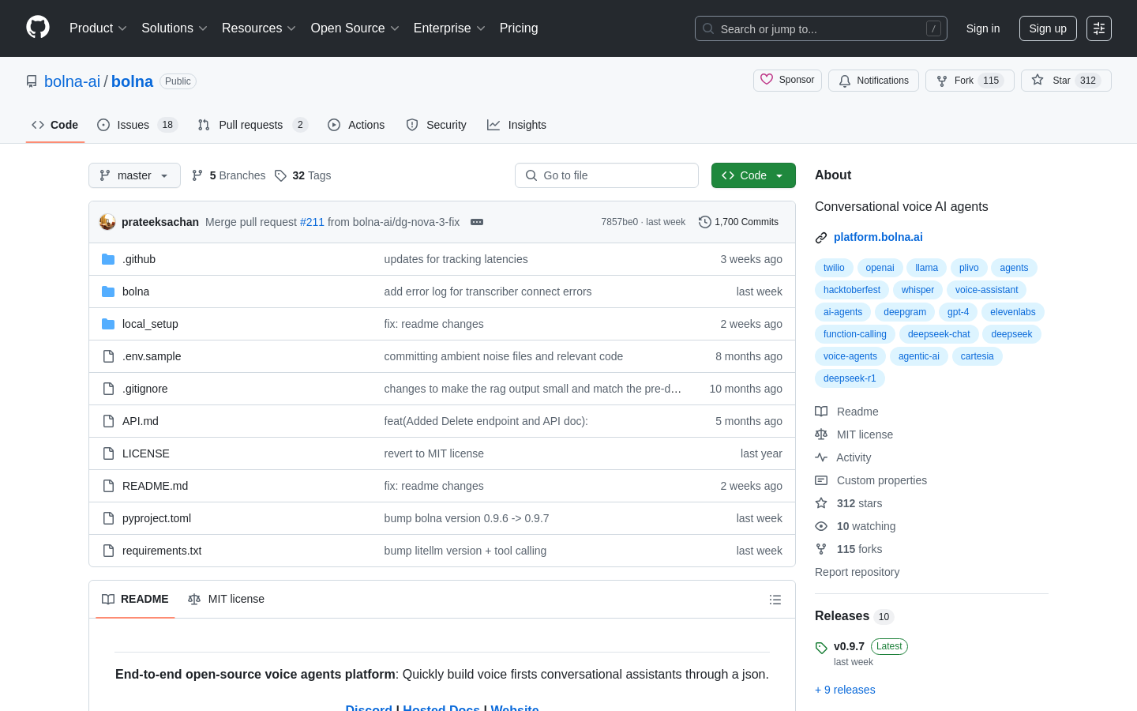Click the 7857be0 commit hash

(x=619, y=222)
